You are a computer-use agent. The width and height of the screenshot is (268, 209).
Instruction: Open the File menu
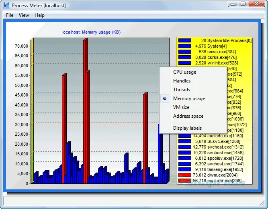10,15
